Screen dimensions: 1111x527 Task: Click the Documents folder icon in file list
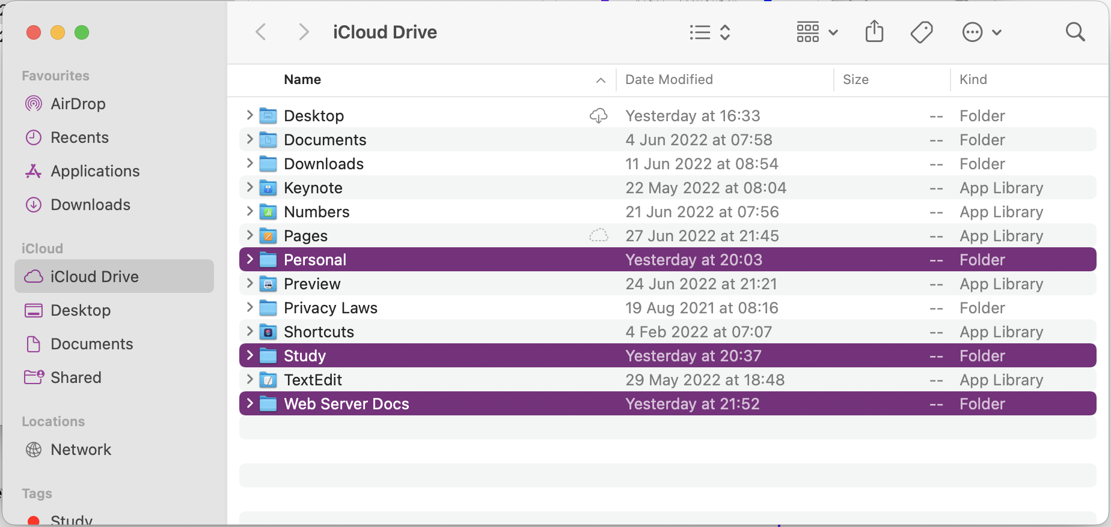pos(268,140)
